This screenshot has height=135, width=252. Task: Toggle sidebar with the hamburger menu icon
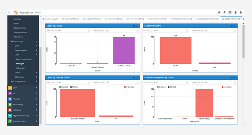pyautogui.click(x=9, y=12)
